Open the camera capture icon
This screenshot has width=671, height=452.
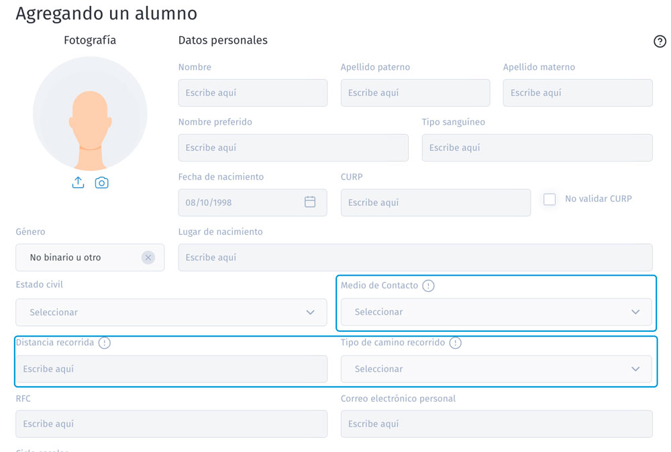tap(101, 182)
